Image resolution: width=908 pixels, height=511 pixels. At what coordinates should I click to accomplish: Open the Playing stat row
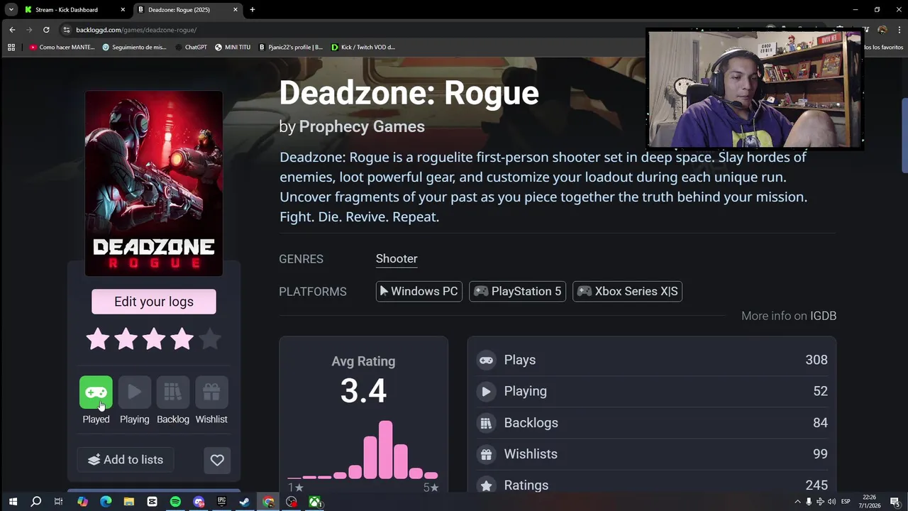(652, 391)
